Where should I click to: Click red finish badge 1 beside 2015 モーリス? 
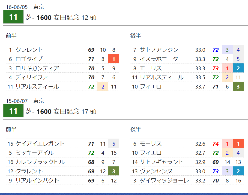coord(238,144)
